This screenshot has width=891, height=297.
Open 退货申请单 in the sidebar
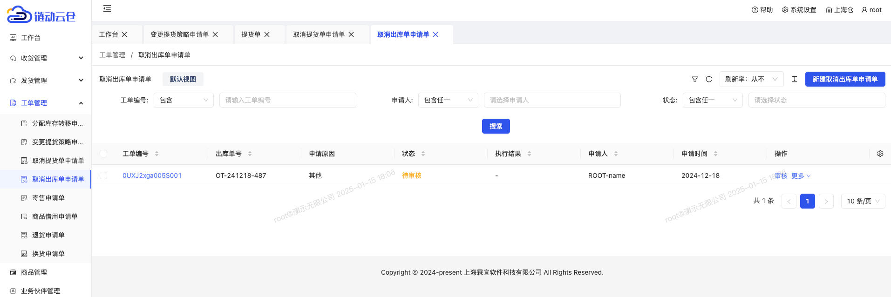pos(48,235)
